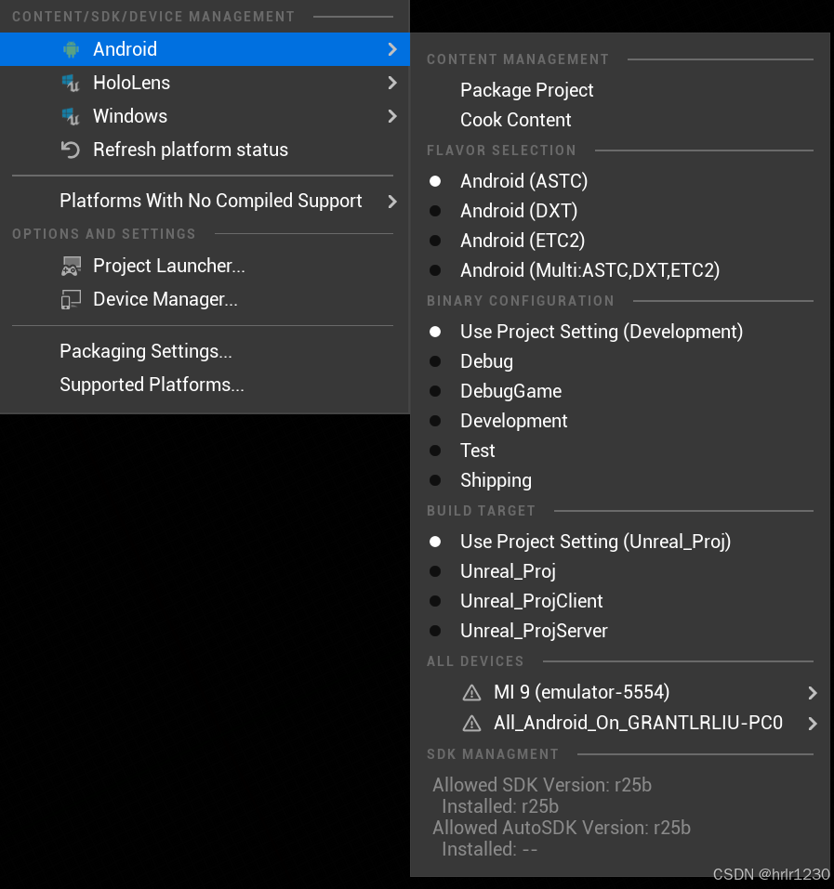The image size is (834, 889).
Task: Click the green Android robot icon
Action: (x=71, y=49)
